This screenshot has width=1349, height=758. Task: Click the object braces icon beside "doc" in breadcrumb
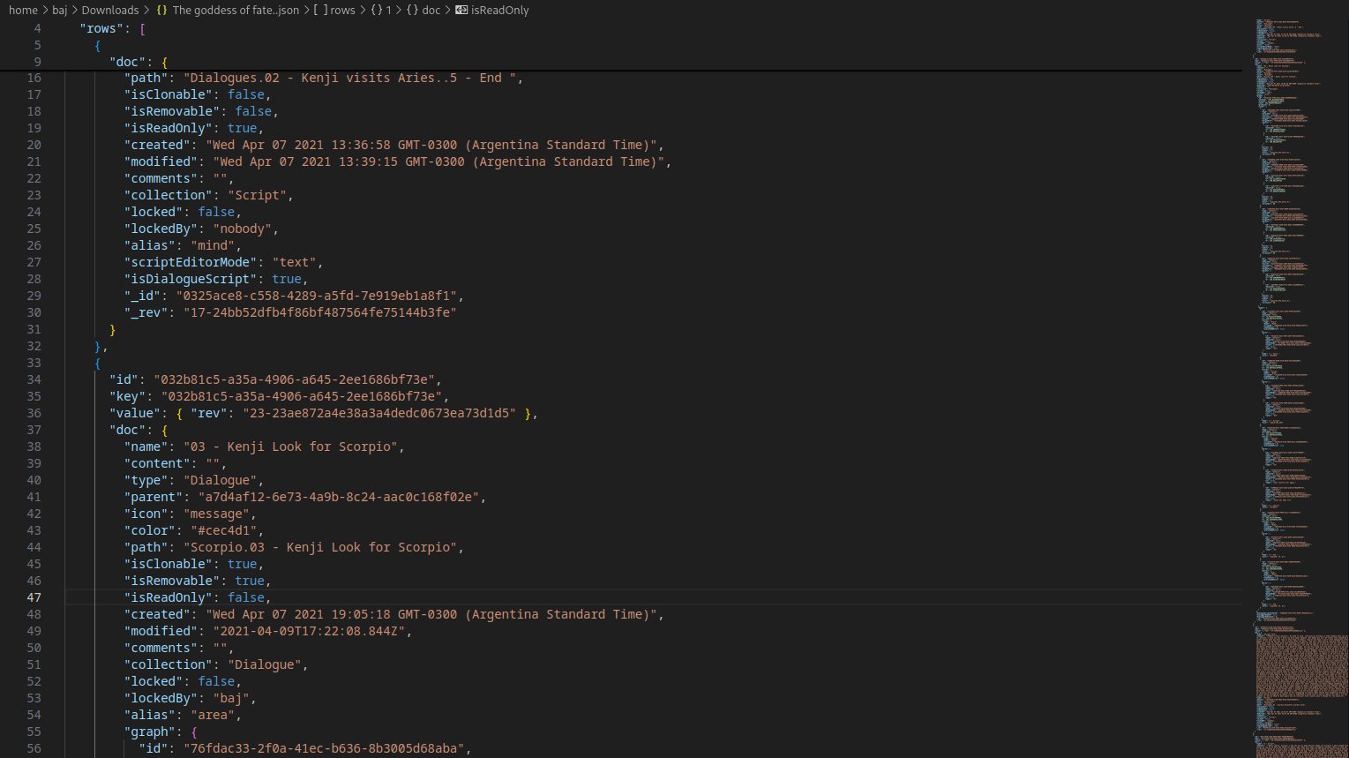412,10
